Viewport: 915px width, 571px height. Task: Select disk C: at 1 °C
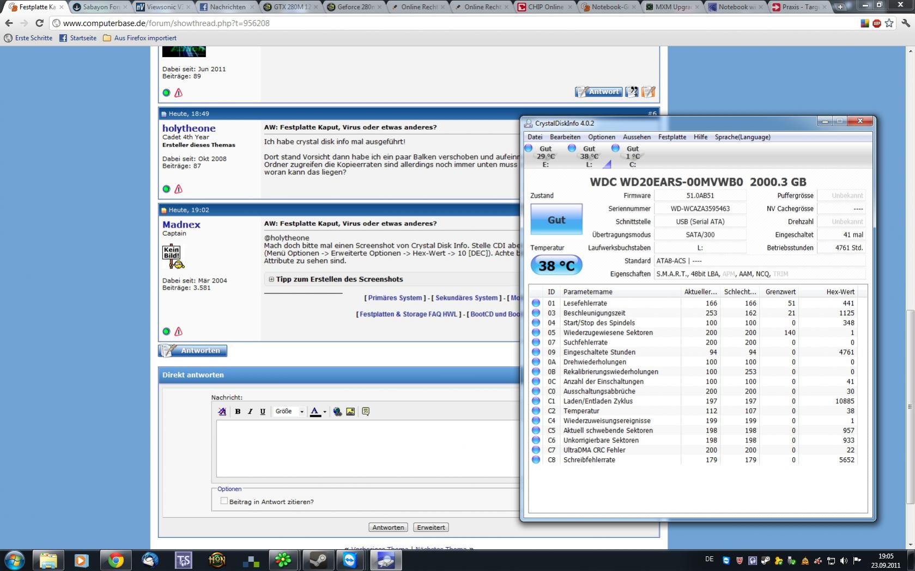point(632,156)
